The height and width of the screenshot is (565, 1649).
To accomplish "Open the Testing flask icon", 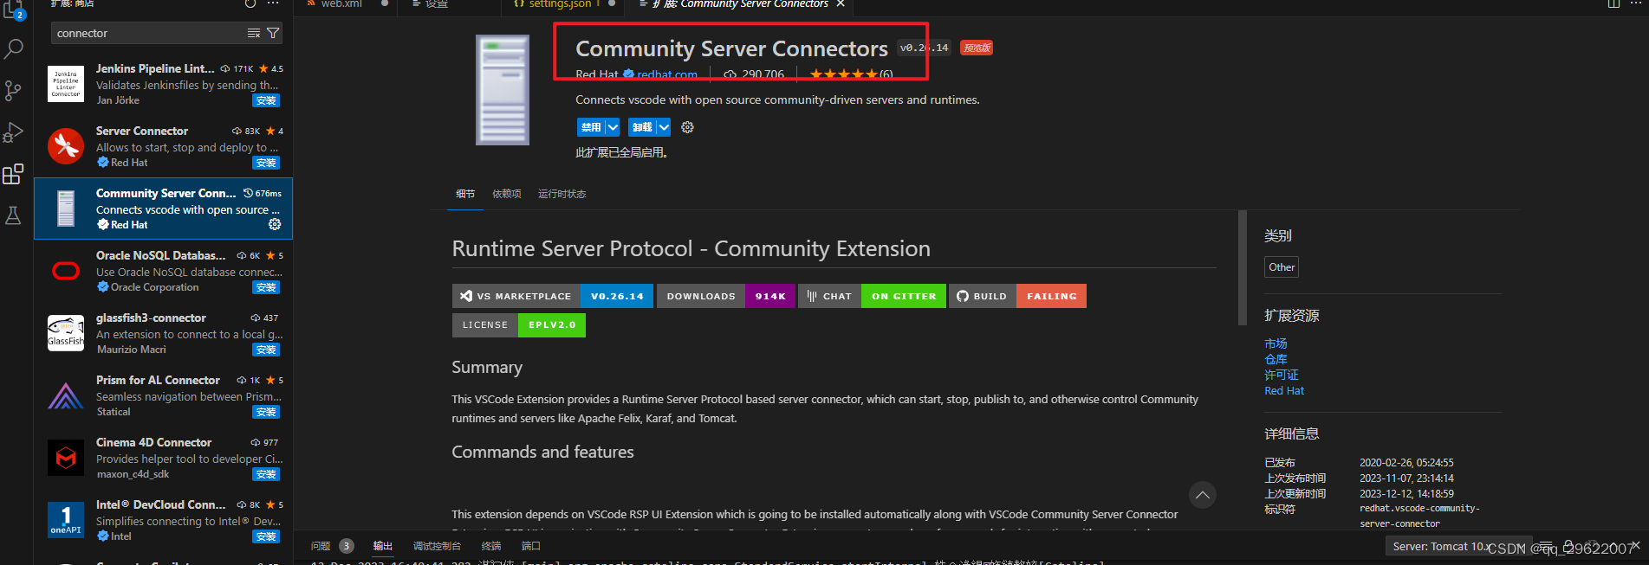I will [14, 215].
